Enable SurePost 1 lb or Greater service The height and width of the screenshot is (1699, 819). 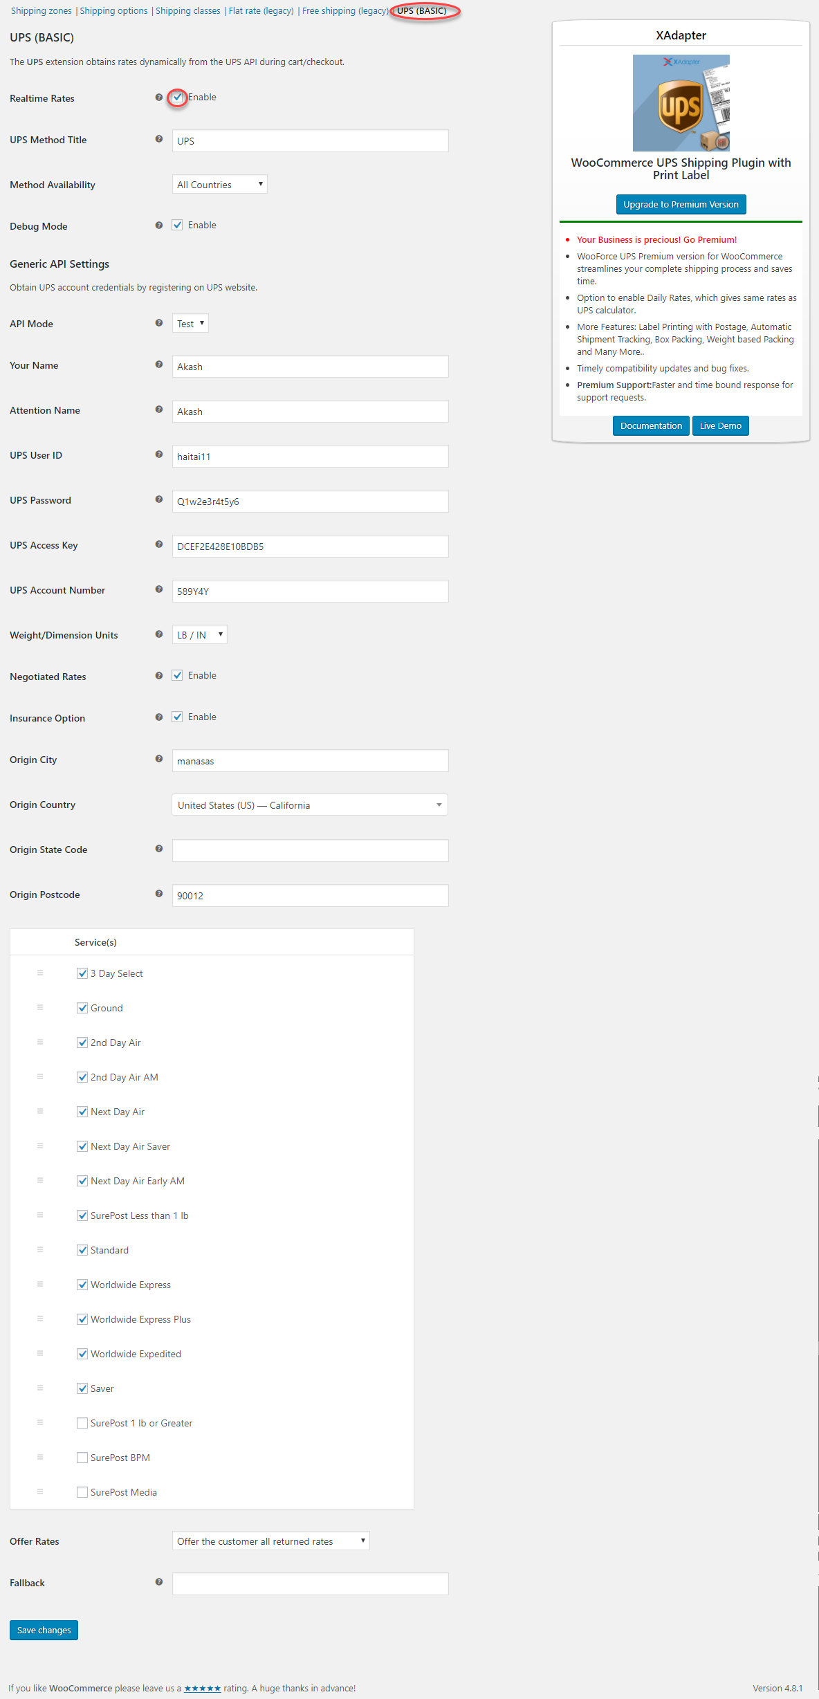pyautogui.click(x=82, y=1423)
